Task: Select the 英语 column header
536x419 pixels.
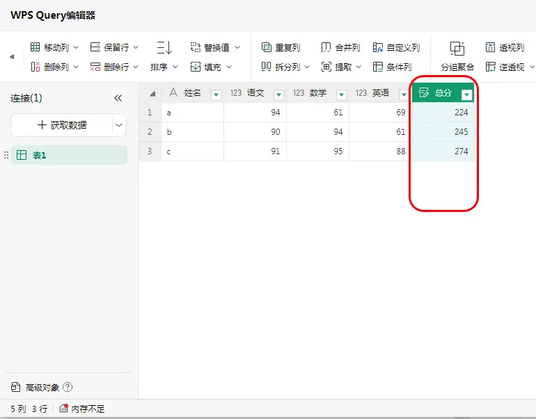Action: 380,93
